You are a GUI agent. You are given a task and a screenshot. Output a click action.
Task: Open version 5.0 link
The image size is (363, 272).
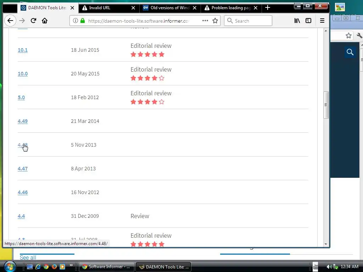click(21, 97)
